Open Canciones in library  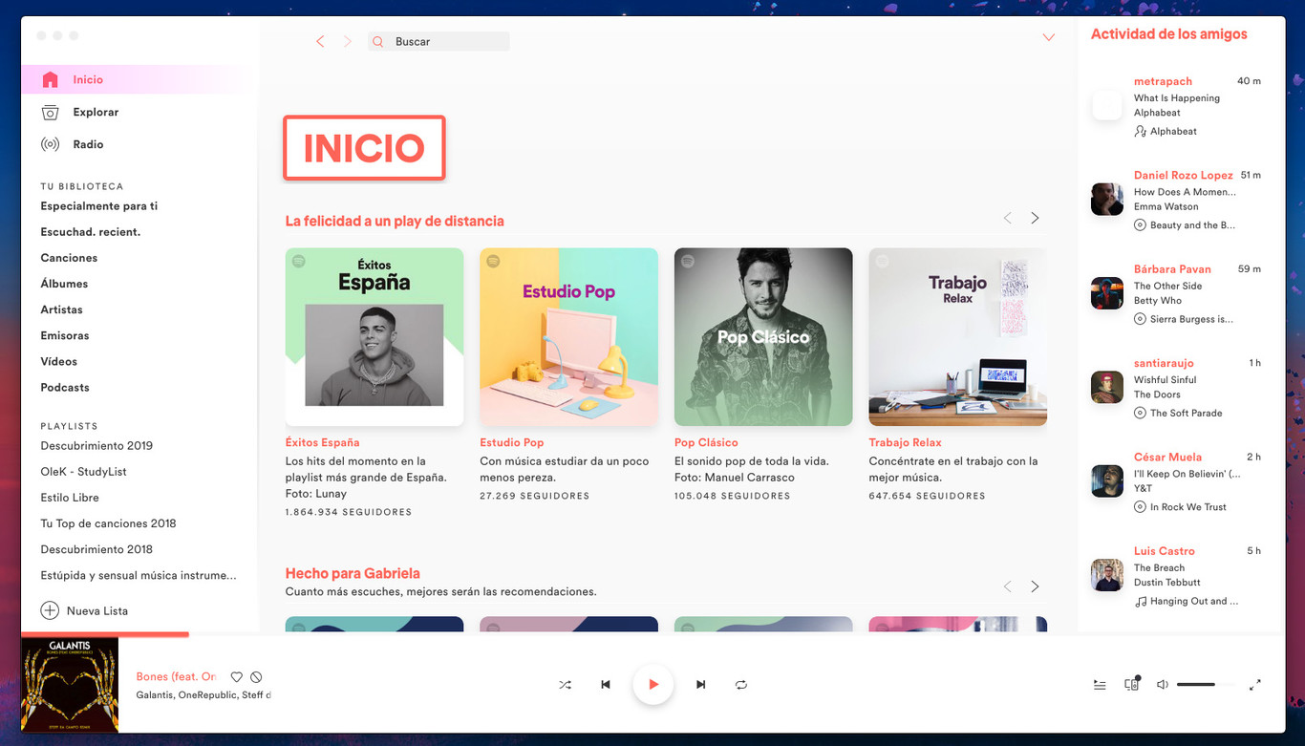(x=69, y=258)
